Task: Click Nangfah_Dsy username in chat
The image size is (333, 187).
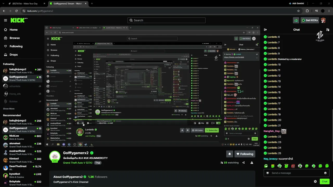Action: pos(272,131)
